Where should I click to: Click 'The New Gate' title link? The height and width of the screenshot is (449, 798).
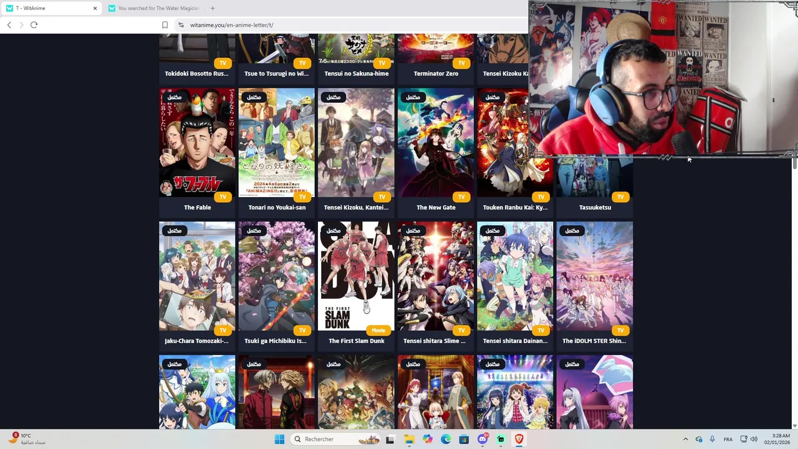(x=436, y=207)
